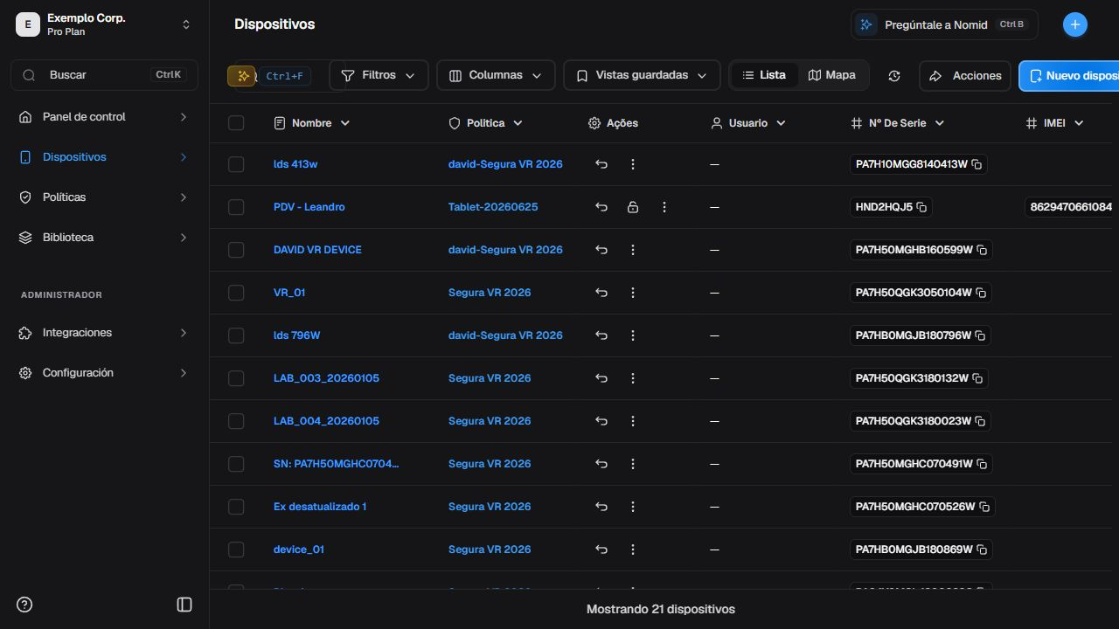Open the Exemplo Corp. workspace switcher
The width and height of the screenshot is (1119, 629).
coord(104,24)
